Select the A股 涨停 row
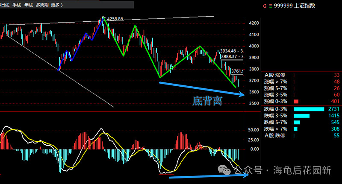 click(x=302, y=75)
